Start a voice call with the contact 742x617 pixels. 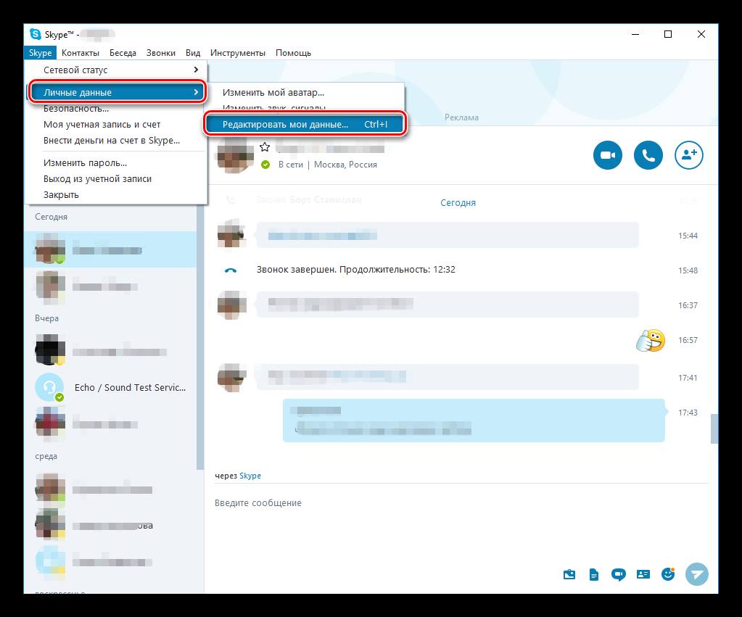(648, 154)
